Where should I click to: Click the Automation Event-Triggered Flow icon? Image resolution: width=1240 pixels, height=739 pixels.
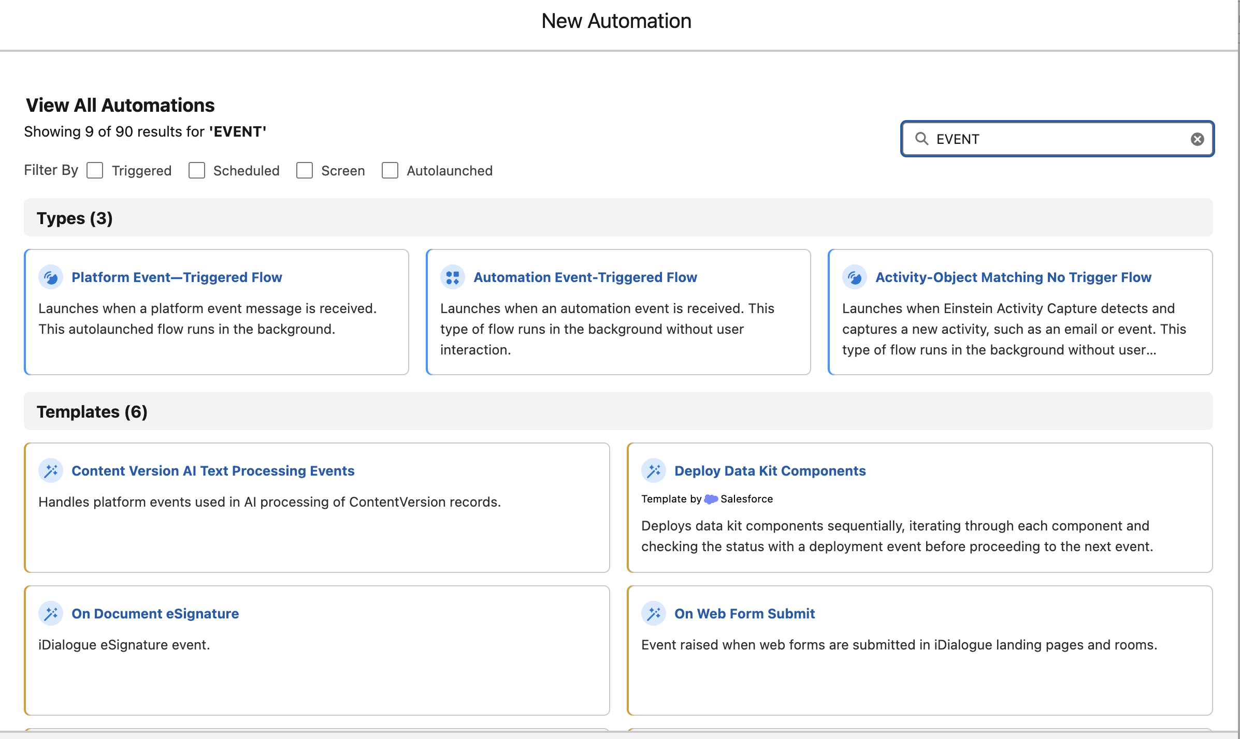(453, 277)
